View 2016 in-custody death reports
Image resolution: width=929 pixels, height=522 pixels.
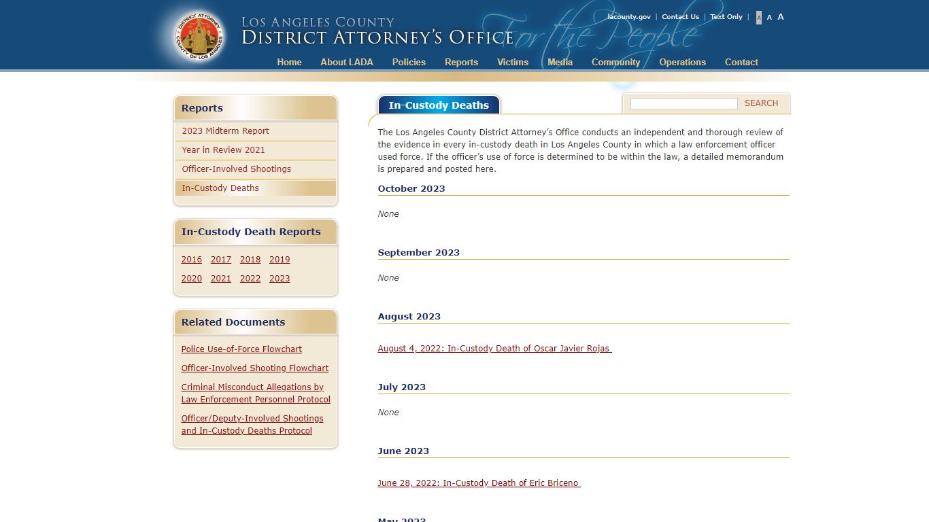(192, 260)
